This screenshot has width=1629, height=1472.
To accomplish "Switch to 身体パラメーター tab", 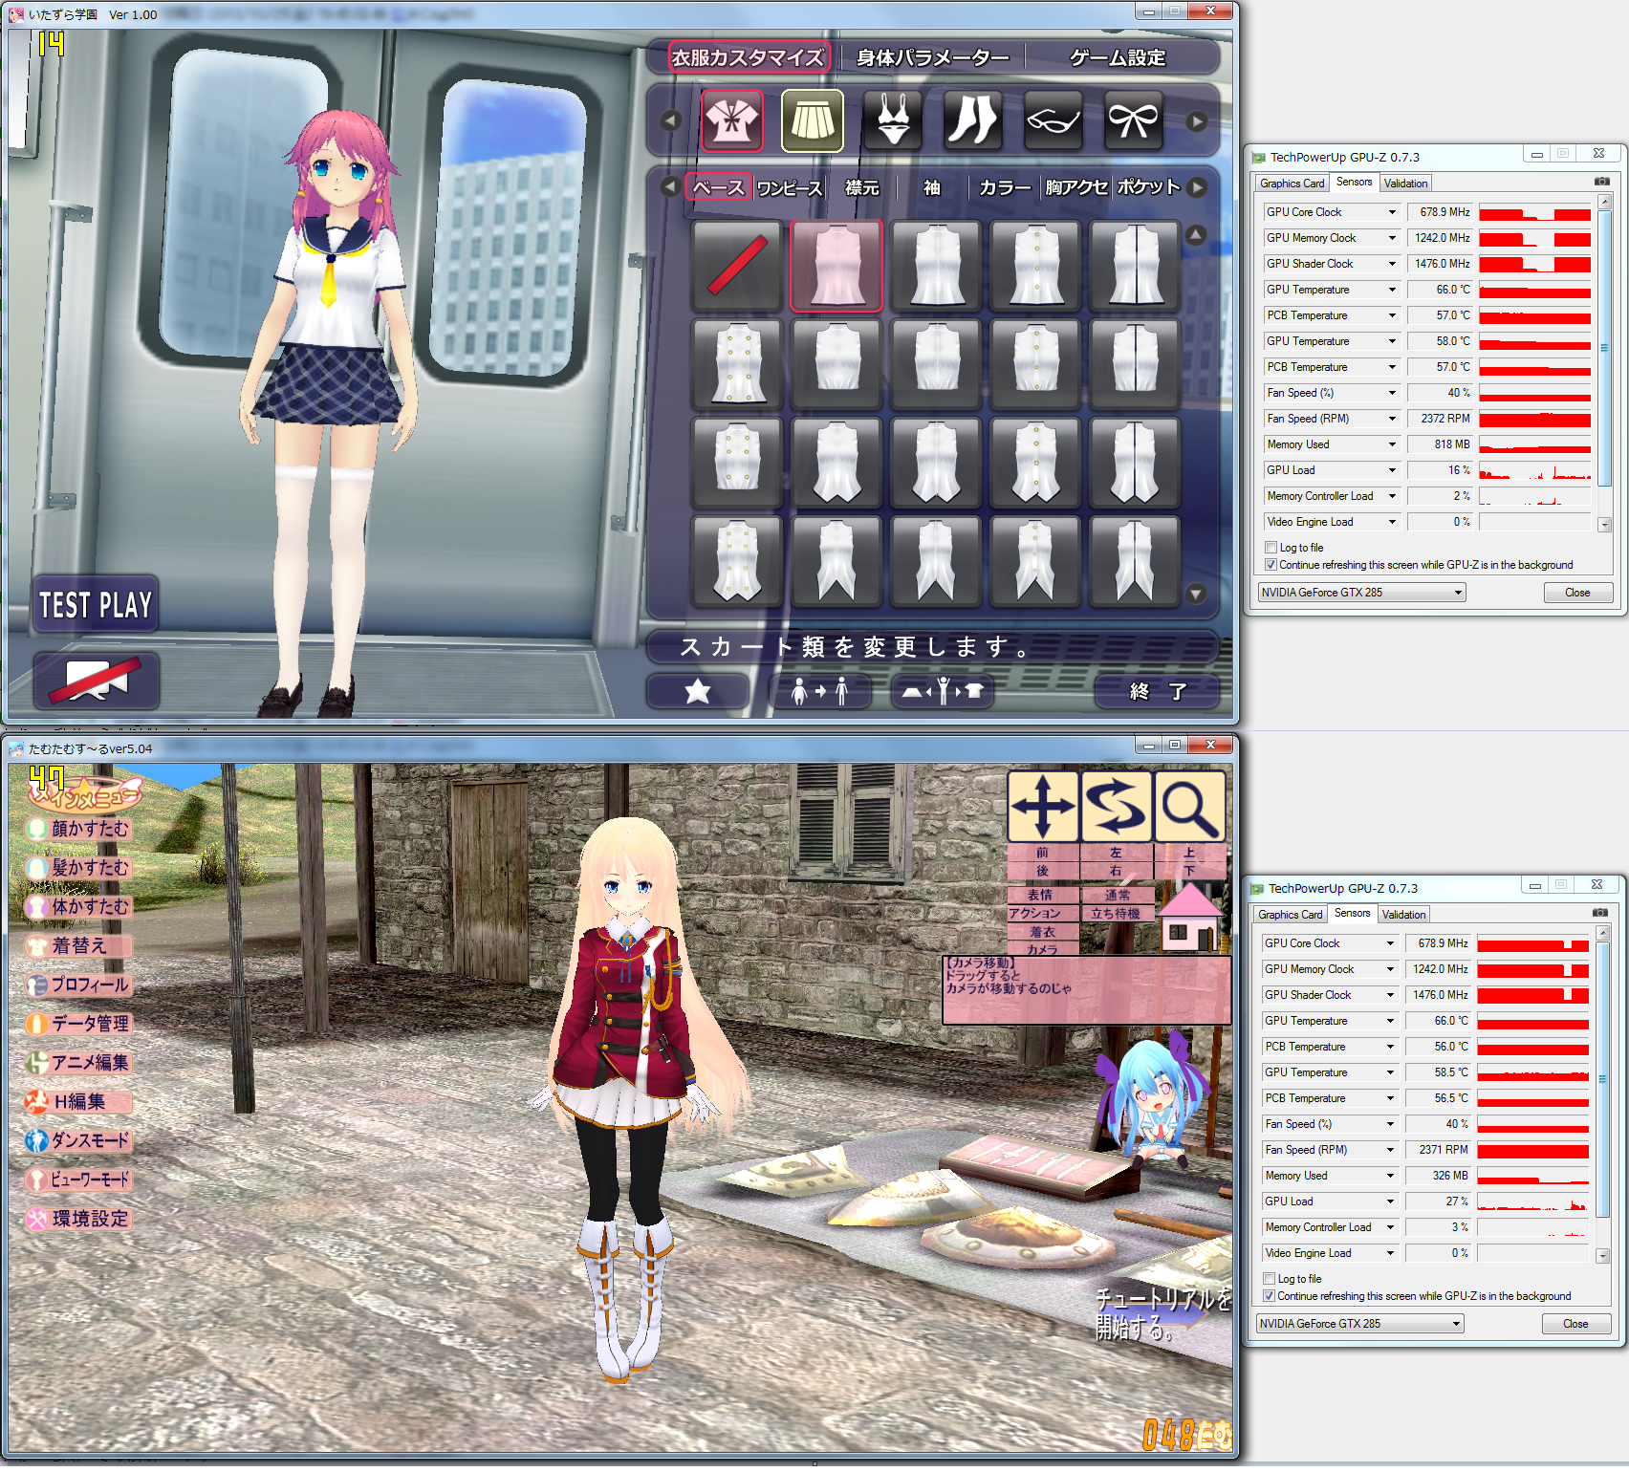I will [932, 58].
